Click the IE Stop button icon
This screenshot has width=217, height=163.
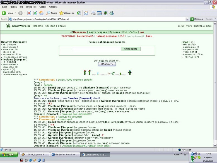(29, 13)
